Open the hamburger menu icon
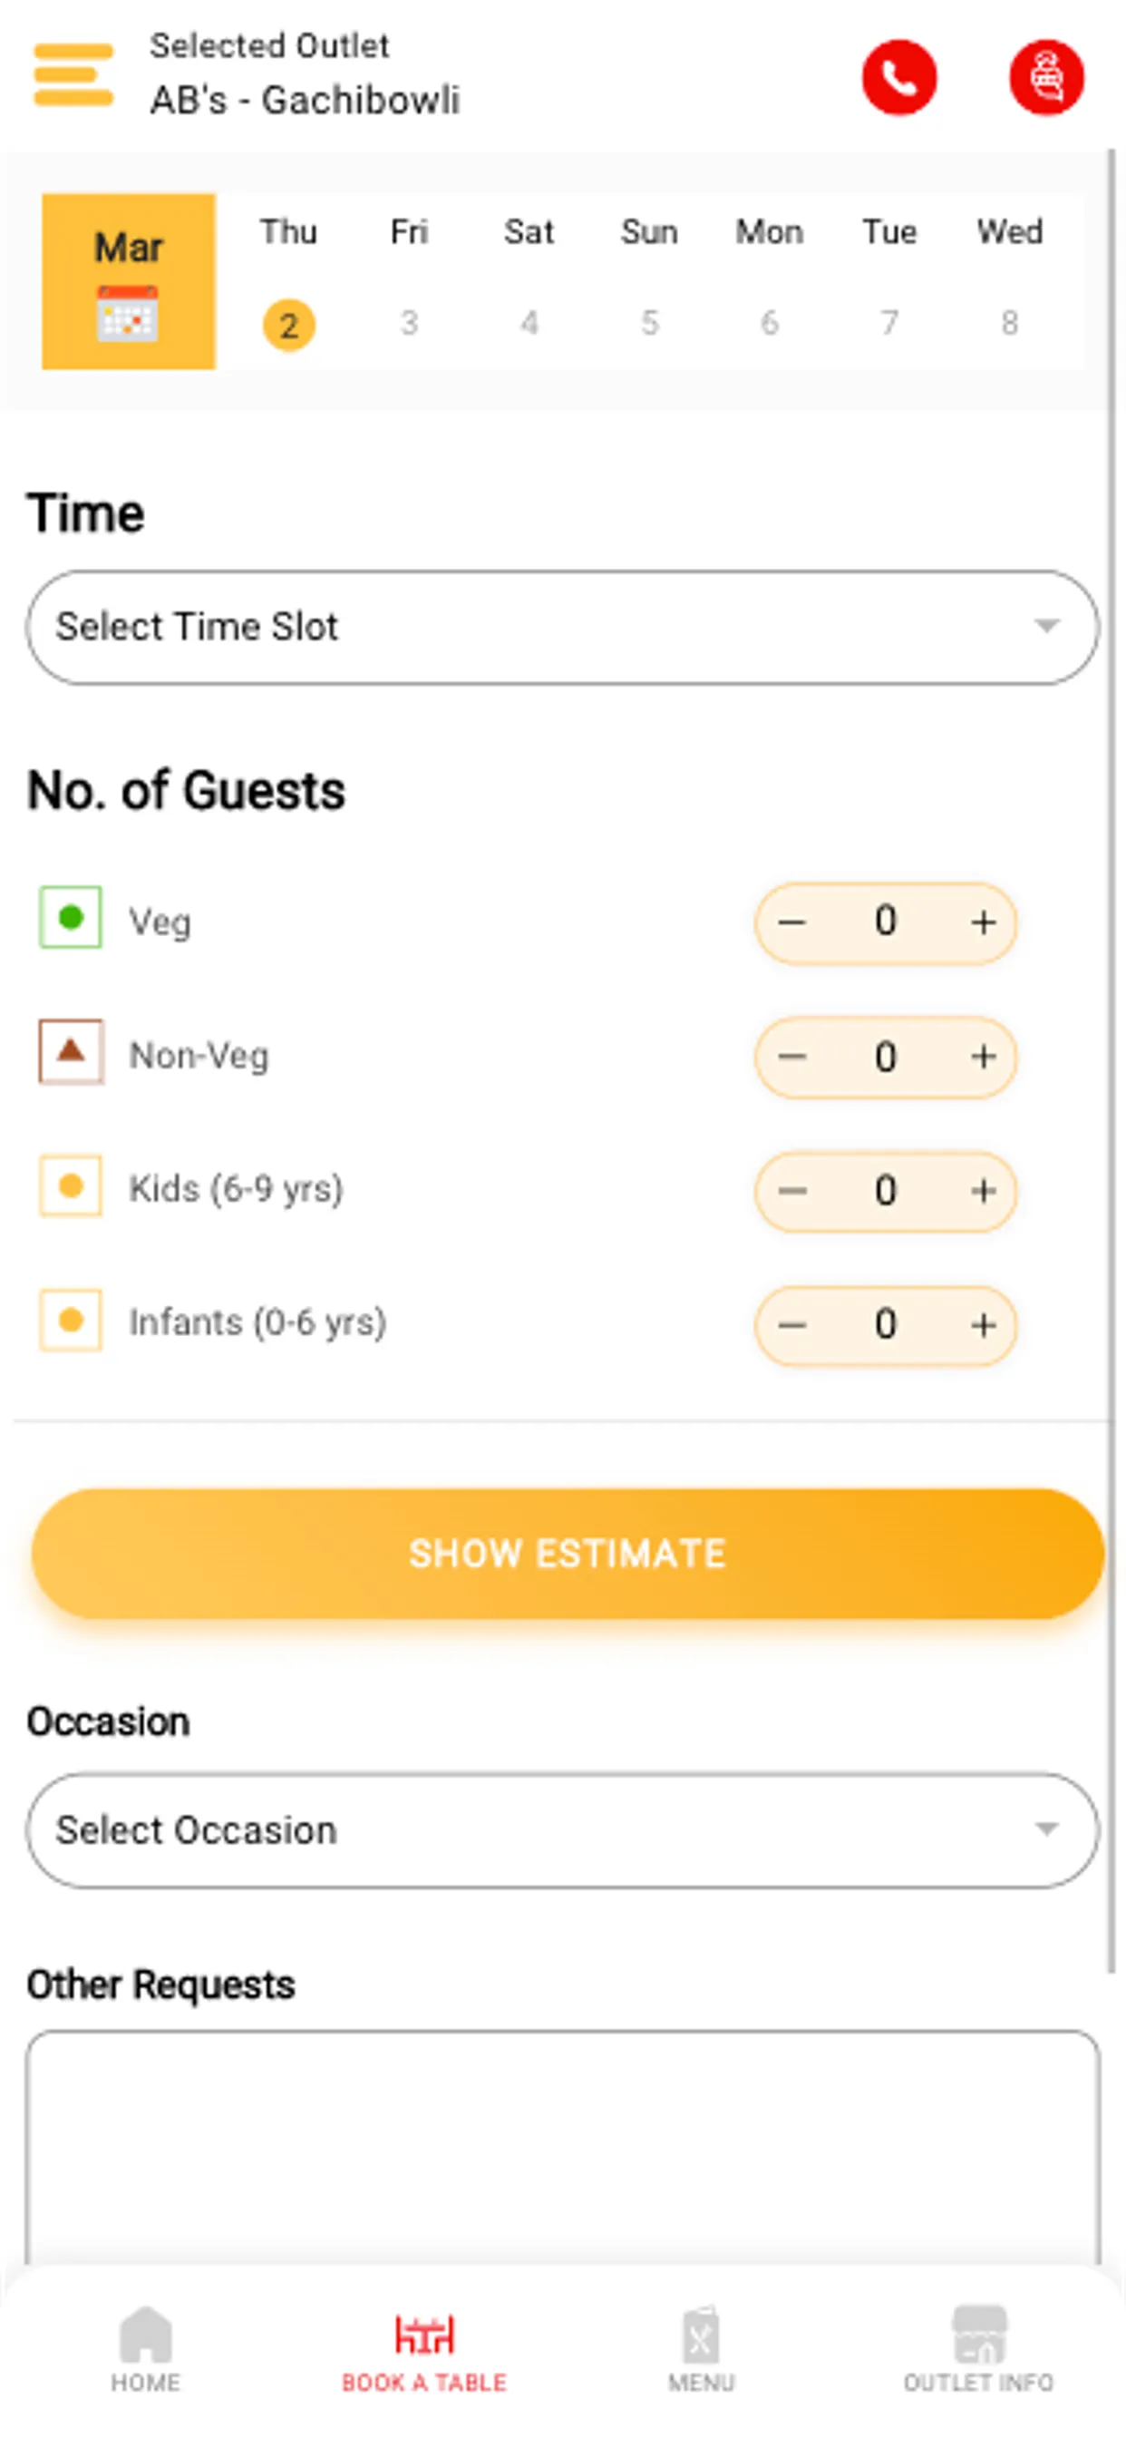The width and height of the screenshot is (1126, 2438). pyautogui.click(x=73, y=74)
